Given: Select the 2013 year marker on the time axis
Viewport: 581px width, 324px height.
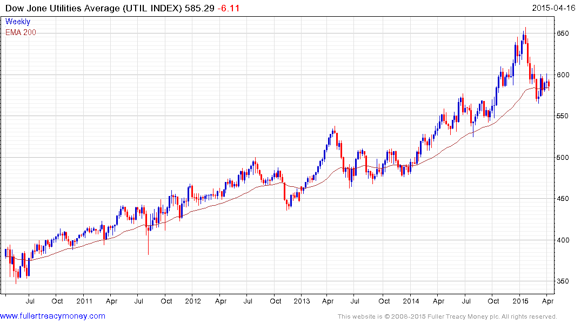Looking at the screenshot, I should click(301, 301).
